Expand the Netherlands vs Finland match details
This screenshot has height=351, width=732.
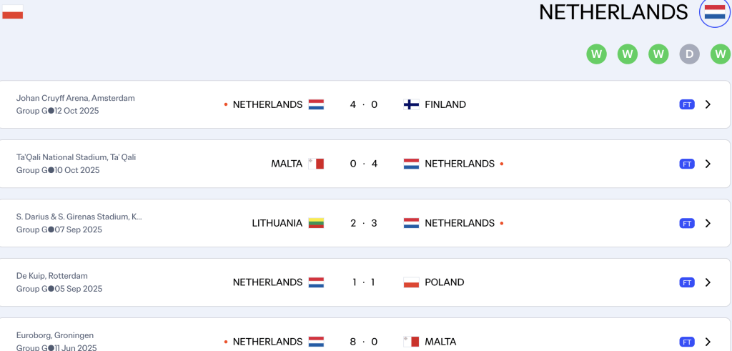[708, 104]
